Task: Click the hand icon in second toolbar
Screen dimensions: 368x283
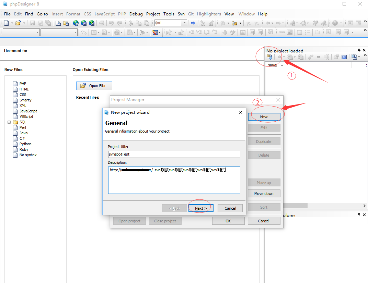Action: pyautogui.click(x=225, y=32)
